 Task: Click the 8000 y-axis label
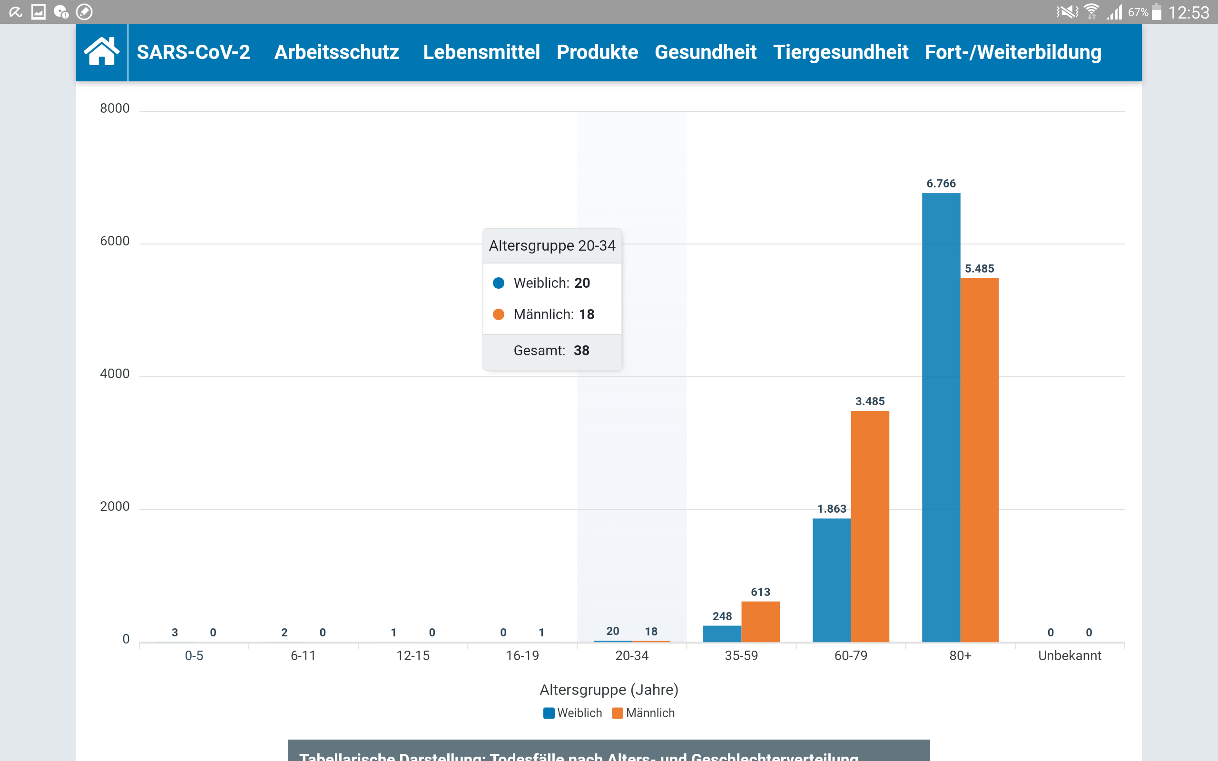click(115, 108)
